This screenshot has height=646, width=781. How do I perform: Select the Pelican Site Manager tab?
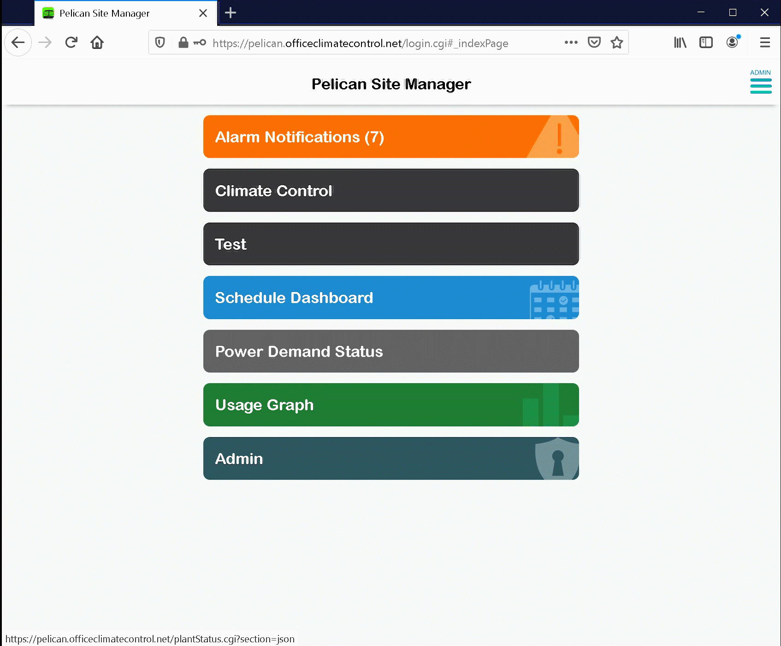pyautogui.click(x=125, y=13)
